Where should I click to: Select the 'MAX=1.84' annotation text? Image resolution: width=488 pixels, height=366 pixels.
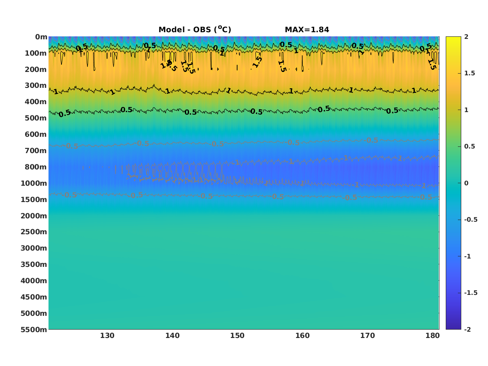coord(307,30)
